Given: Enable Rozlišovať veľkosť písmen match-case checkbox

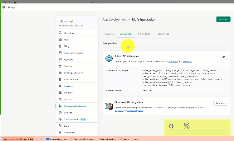Looking at the screenshot, I should coord(72,139).
